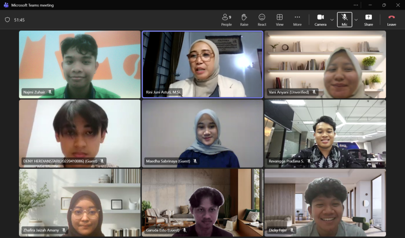The width and height of the screenshot is (405, 238).
Task: Select Revangga Pradana's video tile
Action: click(x=325, y=133)
